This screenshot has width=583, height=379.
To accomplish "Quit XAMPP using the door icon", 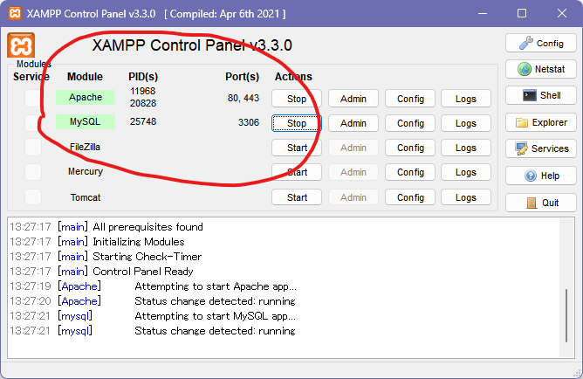I will pos(540,203).
